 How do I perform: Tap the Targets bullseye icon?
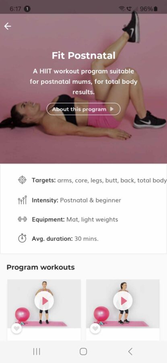coord(22,180)
